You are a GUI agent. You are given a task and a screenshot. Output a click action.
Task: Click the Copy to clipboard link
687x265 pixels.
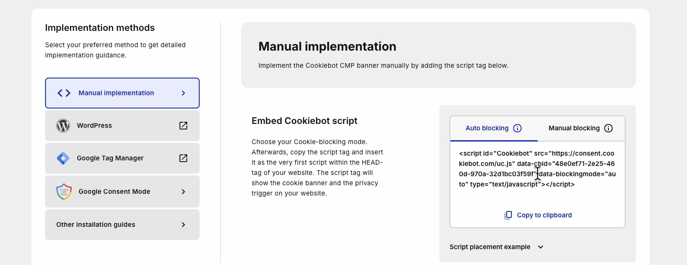click(x=544, y=215)
